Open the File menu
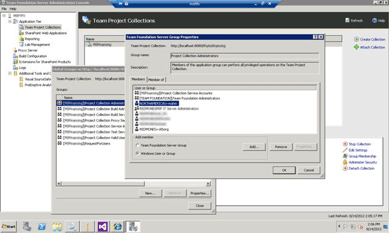The image size is (389, 233). tap(4, 8)
